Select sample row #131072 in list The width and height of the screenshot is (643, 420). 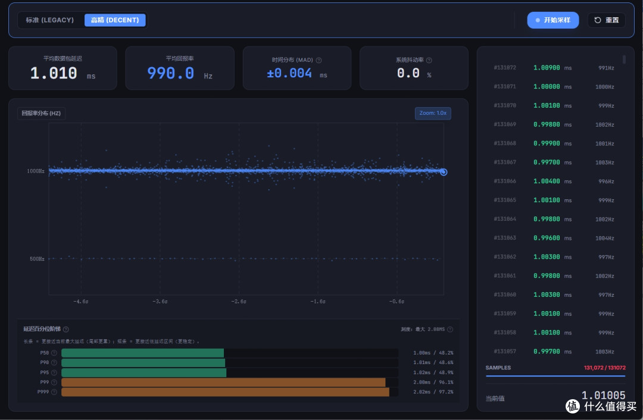[554, 68]
